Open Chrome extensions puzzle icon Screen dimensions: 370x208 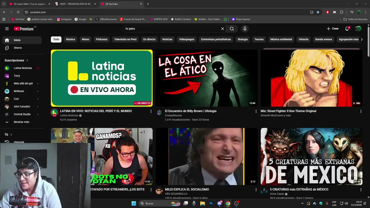click(341, 12)
